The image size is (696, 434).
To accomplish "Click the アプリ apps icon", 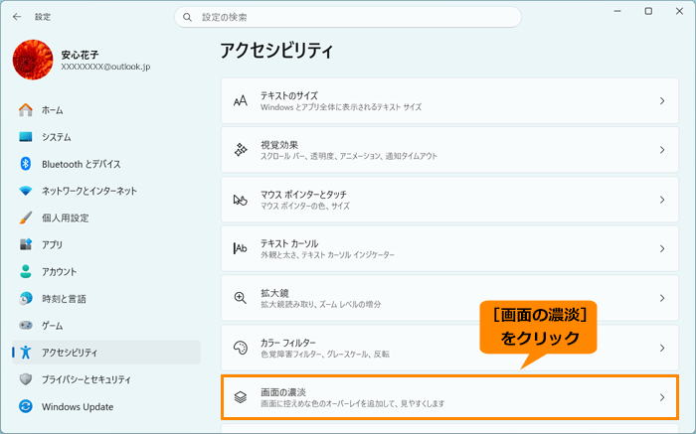I will pos(26,244).
